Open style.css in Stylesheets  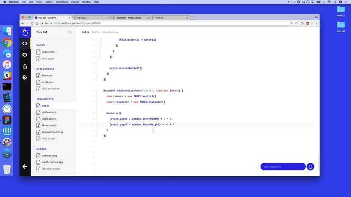coord(47,82)
